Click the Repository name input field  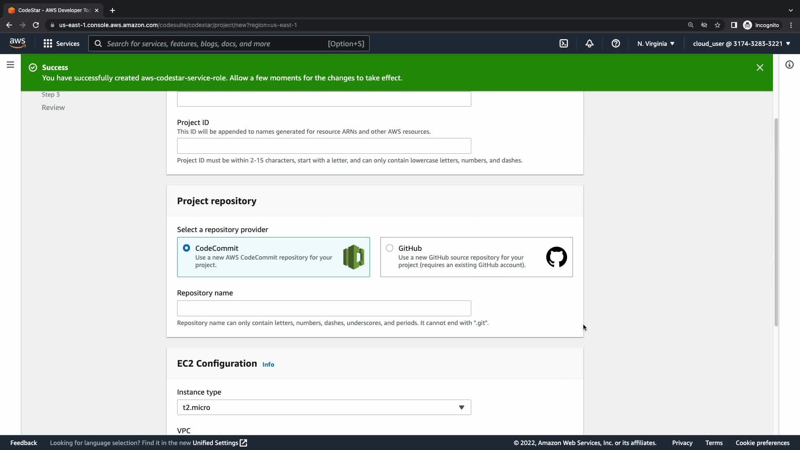coord(324,308)
